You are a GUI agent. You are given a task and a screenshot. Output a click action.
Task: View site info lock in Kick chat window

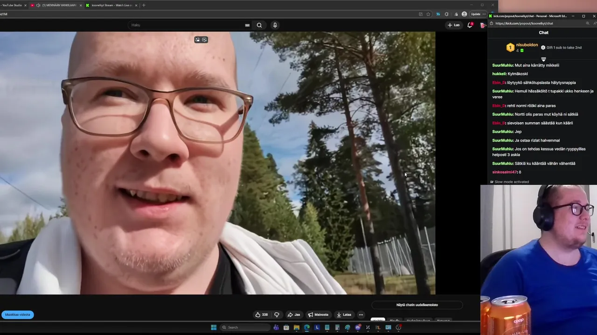coord(492,23)
